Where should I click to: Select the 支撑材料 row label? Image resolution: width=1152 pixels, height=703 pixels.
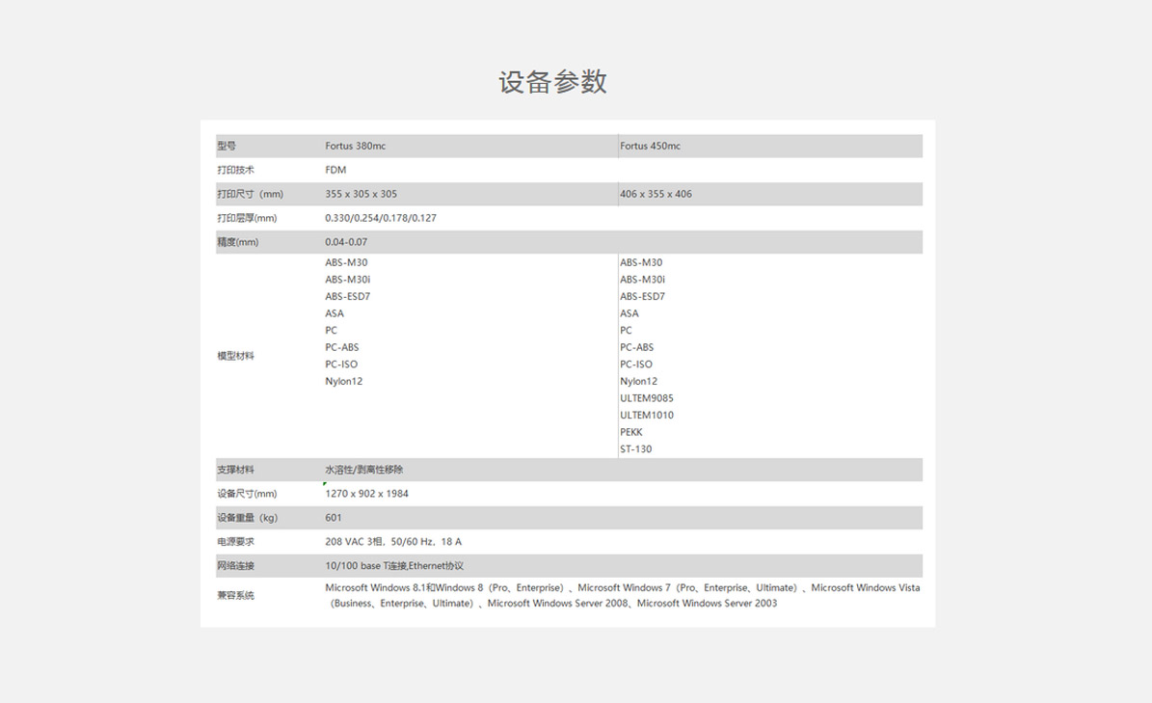click(236, 470)
